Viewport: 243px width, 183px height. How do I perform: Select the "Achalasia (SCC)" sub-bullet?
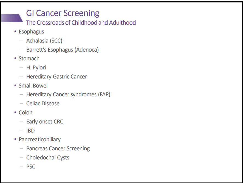click(x=44, y=41)
